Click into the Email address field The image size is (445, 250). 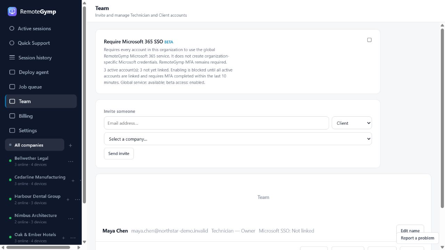[216, 123]
